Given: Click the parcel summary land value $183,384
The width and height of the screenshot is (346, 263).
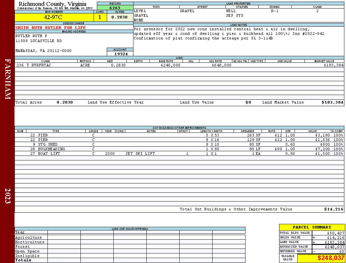Looking at the screenshot, I should 334,242.
